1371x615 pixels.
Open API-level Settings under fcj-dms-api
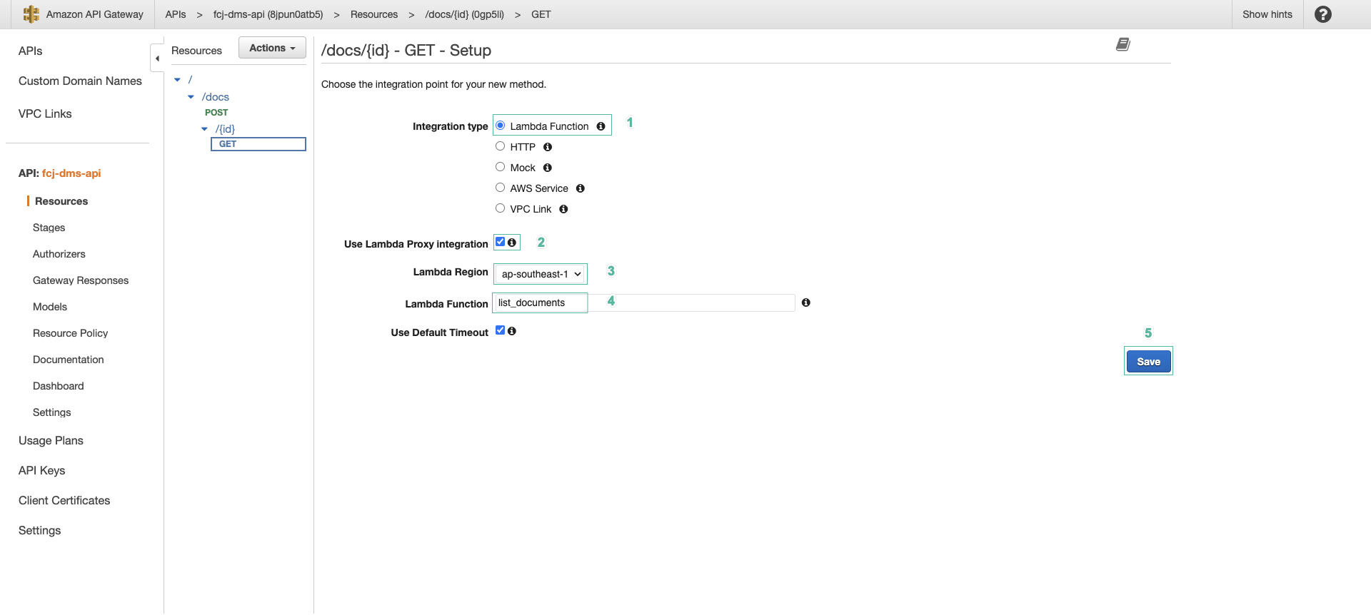52,412
